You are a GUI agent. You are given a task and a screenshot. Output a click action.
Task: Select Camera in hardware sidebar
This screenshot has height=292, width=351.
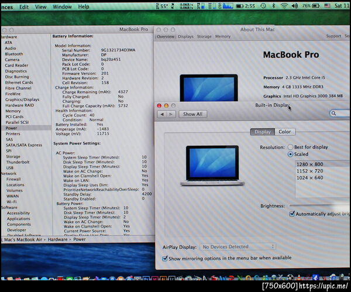pyautogui.click(x=12, y=60)
